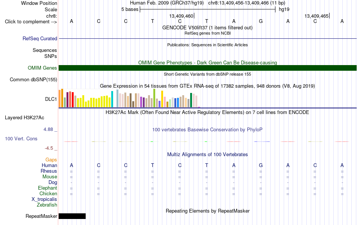Click the G base in Human alignment row

(261, 165)
